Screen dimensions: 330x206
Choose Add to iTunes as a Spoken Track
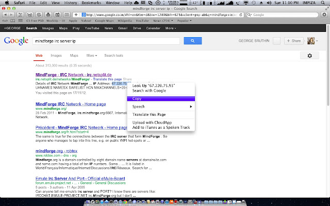click(161, 127)
